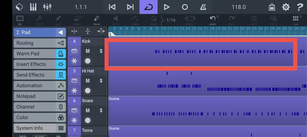This screenshot has width=307, height=137.
Task: Toggle the cycle loop mode
Action: pos(148,7)
